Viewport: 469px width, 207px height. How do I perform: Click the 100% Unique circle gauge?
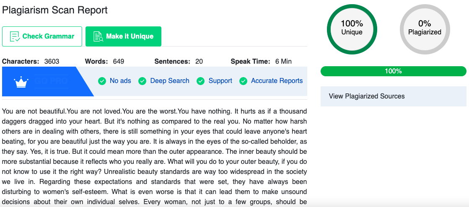352,30
